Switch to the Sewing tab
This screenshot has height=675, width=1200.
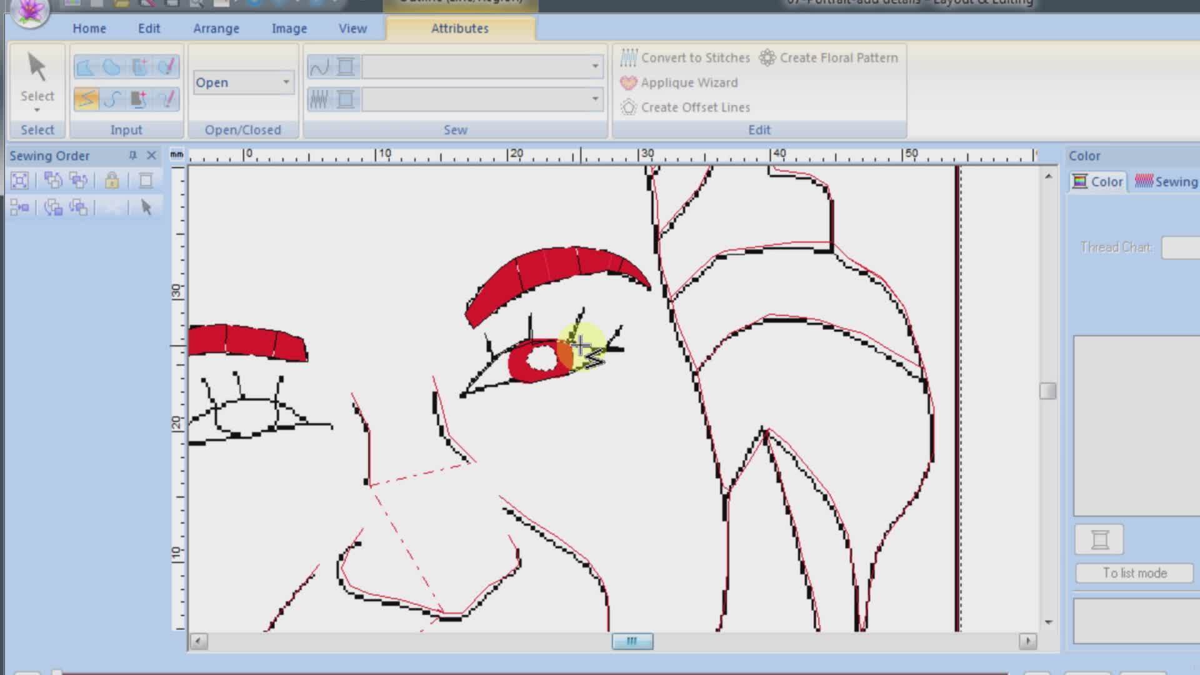point(1166,182)
